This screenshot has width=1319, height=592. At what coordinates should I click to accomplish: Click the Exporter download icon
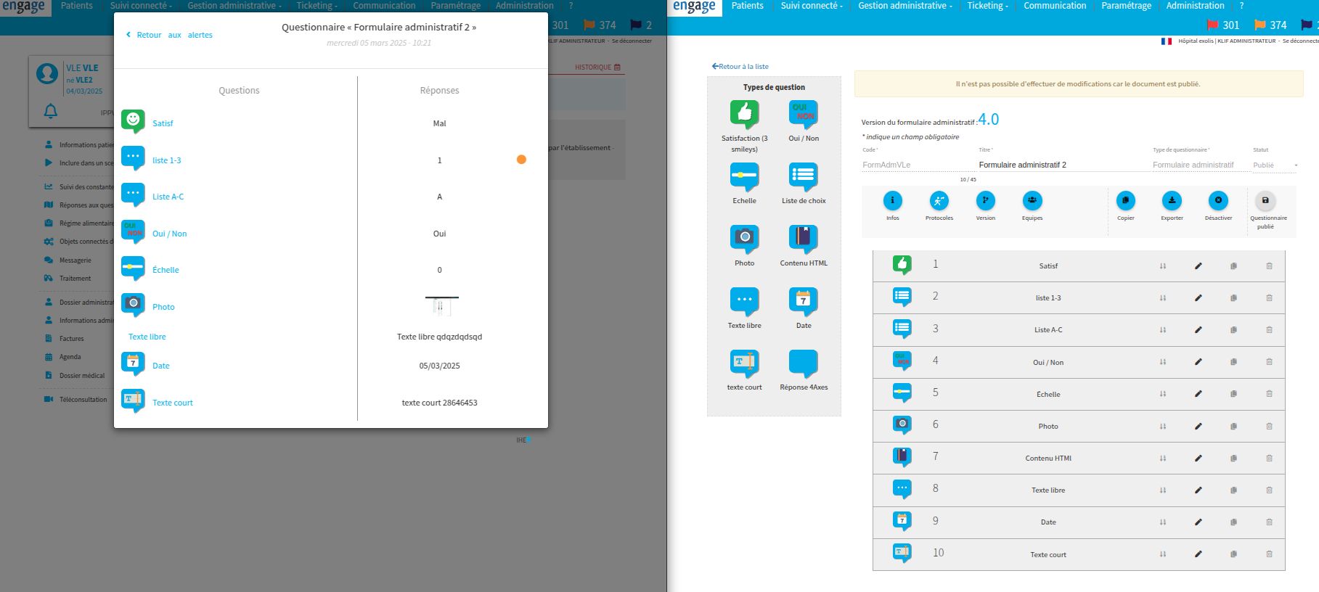pyautogui.click(x=1172, y=201)
